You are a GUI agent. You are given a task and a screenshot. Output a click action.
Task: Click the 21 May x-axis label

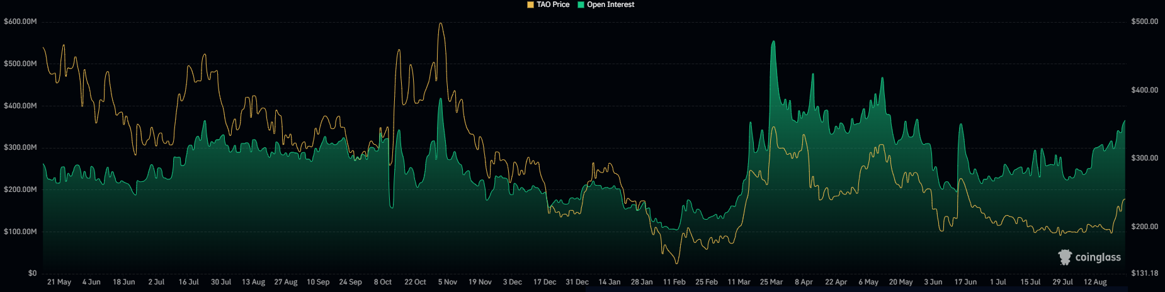[x=59, y=282]
